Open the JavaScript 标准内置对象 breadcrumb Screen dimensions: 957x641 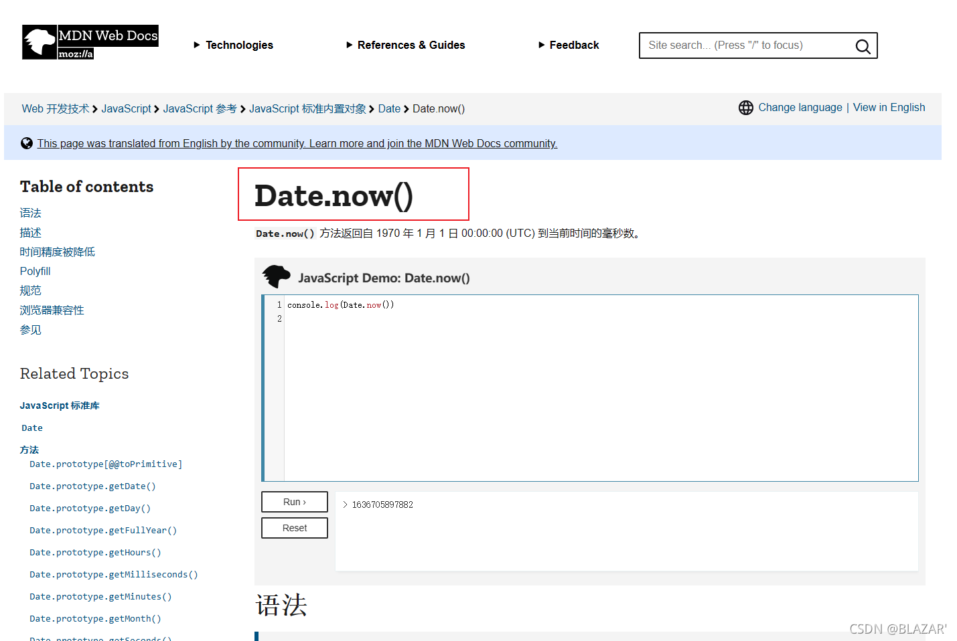point(307,108)
